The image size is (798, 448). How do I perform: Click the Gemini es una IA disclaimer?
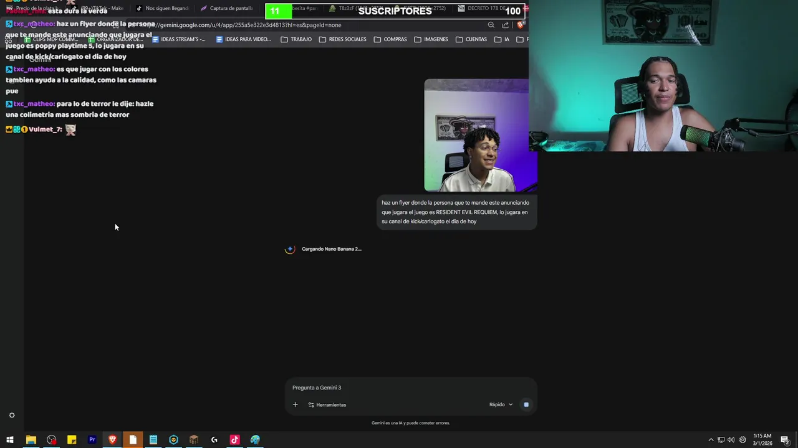click(x=411, y=423)
